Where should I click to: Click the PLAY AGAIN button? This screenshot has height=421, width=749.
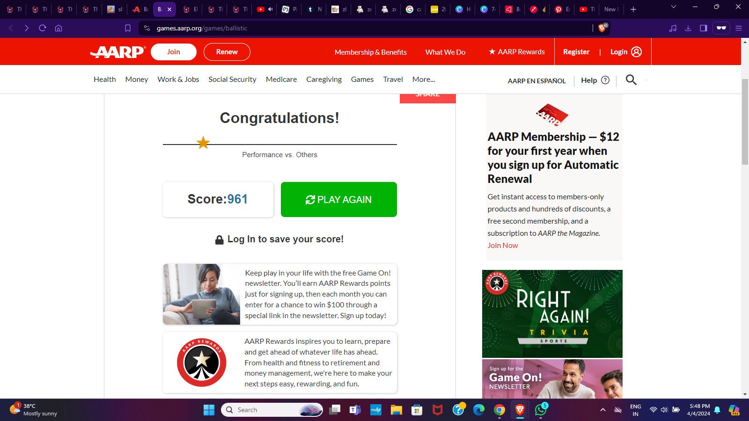coord(339,200)
